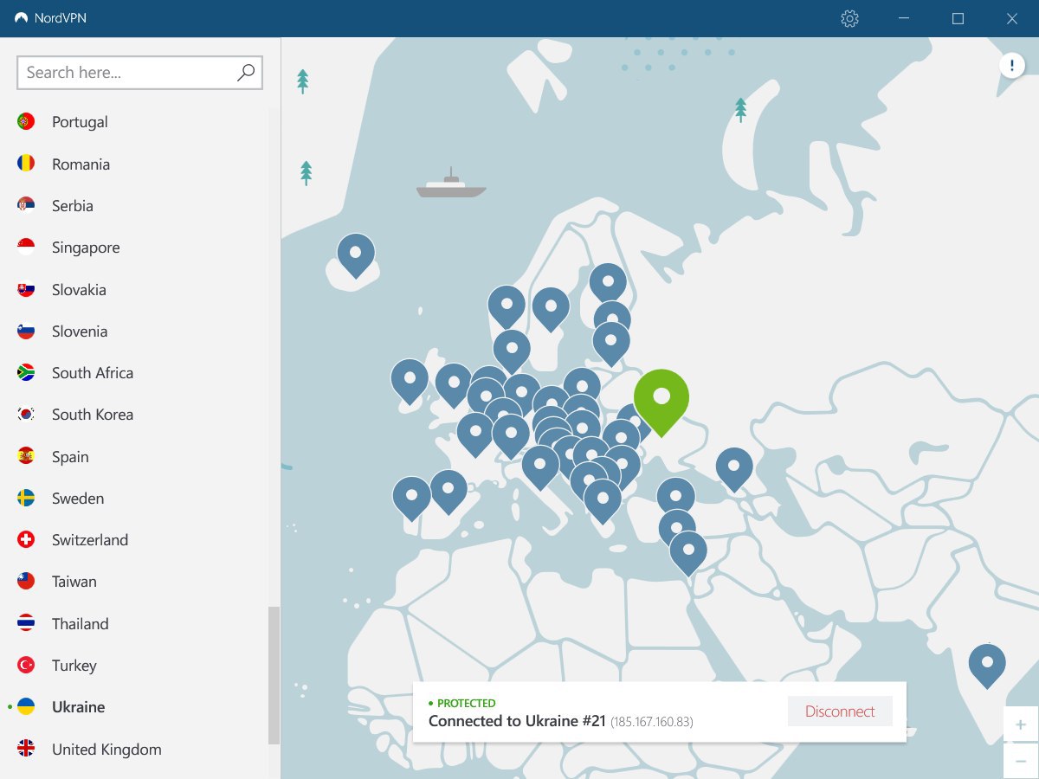The image size is (1039, 779).
Task: Select the map pin over Portugal
Action: (412, 499)
